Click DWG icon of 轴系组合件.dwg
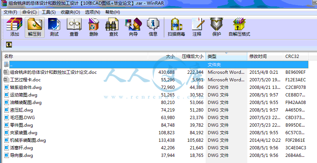 coord(7,87)
